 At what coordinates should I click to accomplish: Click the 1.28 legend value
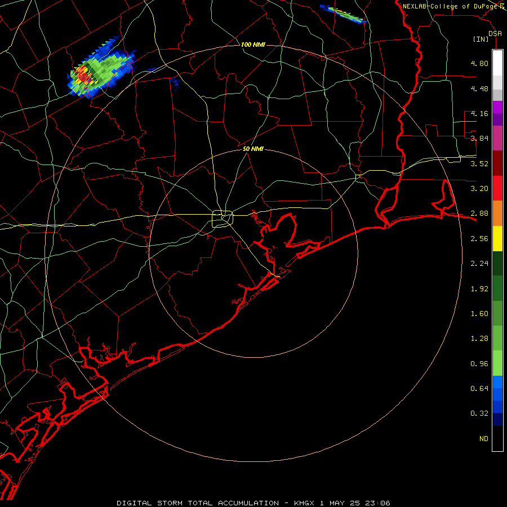tap(479, 338)
